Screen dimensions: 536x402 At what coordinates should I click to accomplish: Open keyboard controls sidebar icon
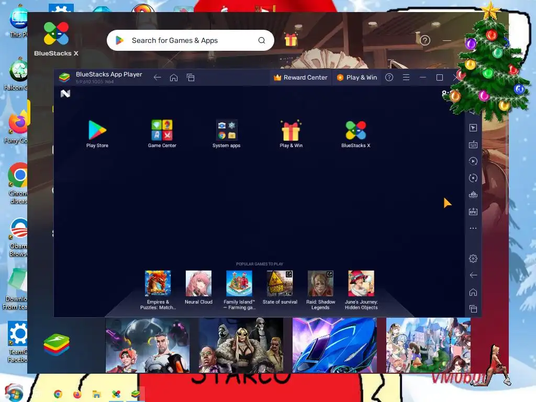[x=473, y=144]
